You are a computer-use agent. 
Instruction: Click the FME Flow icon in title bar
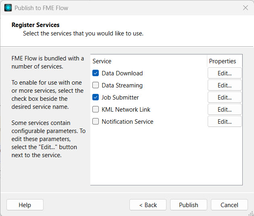[x=8, y=8]
